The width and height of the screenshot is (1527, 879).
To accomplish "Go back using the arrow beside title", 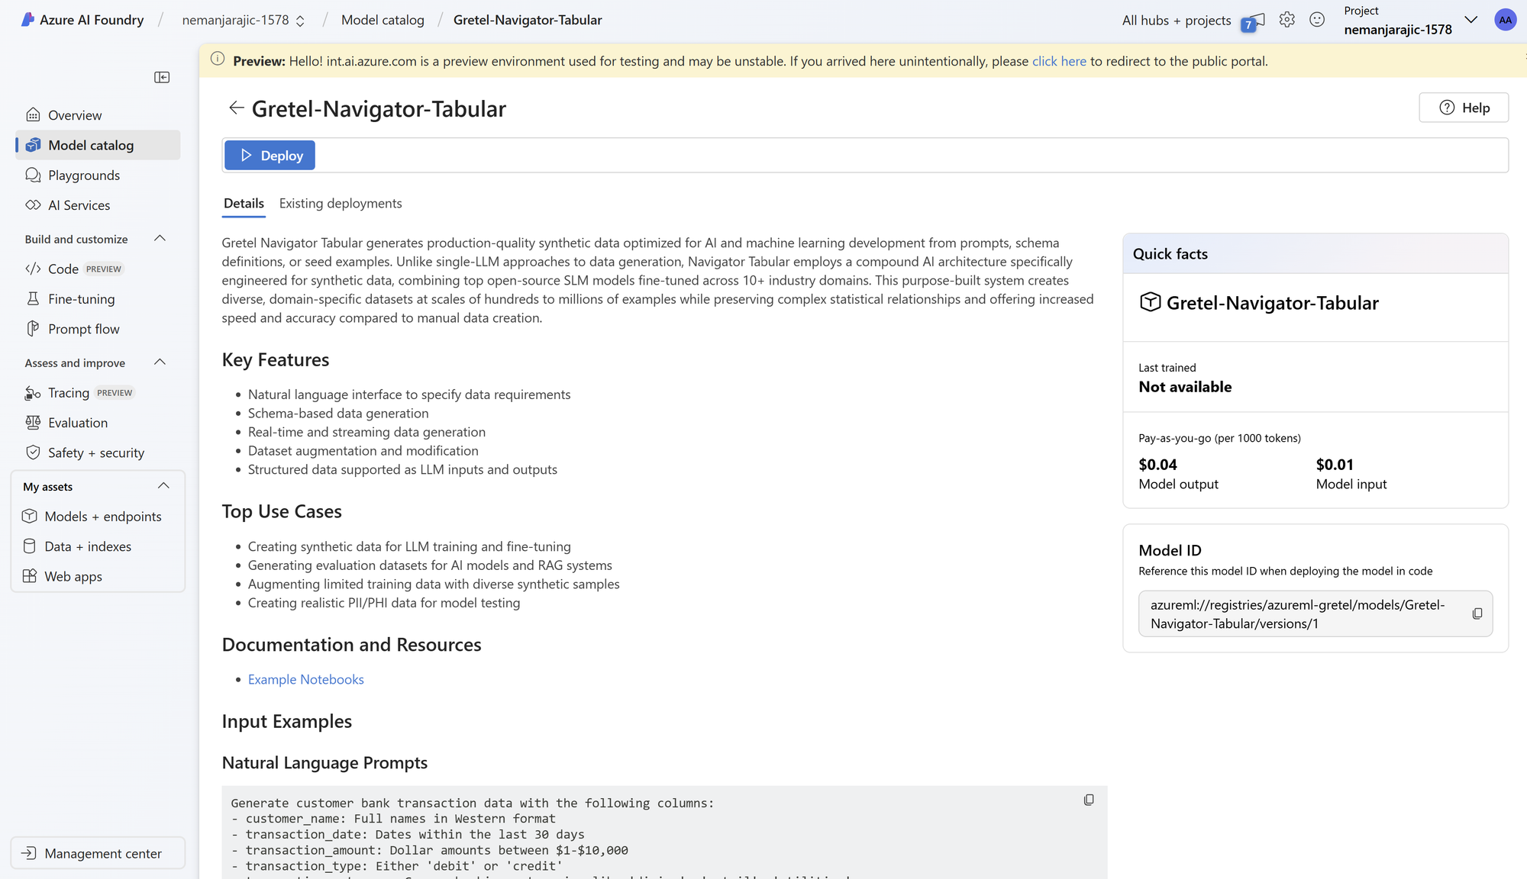I will tap(236, 108).
